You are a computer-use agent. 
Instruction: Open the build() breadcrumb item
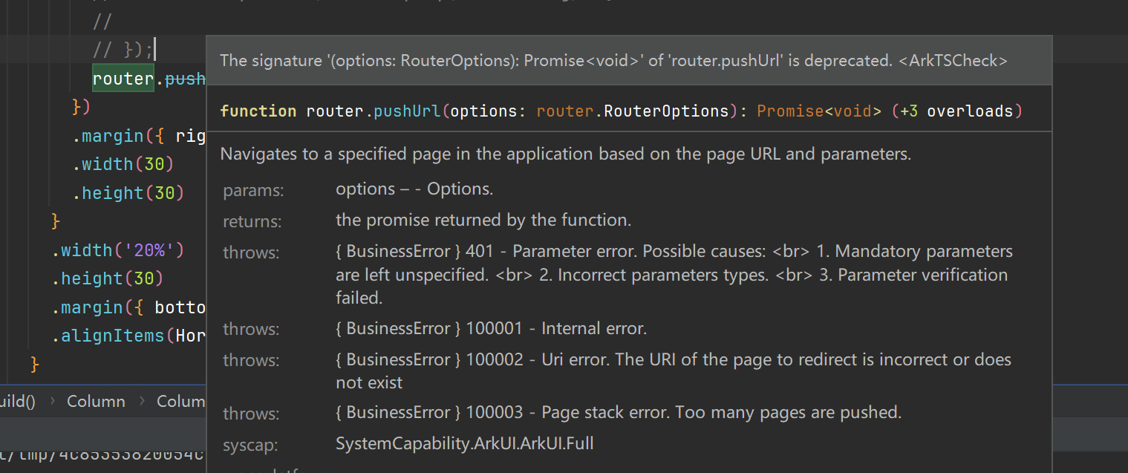pyautogui.click(x=17, y=402)
